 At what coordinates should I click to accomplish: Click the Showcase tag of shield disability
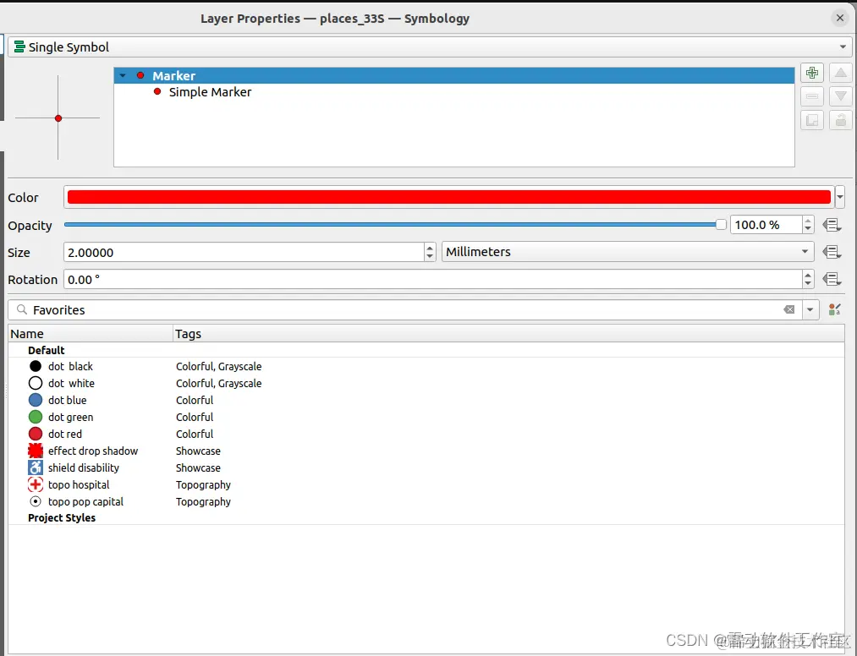(199, 468)
